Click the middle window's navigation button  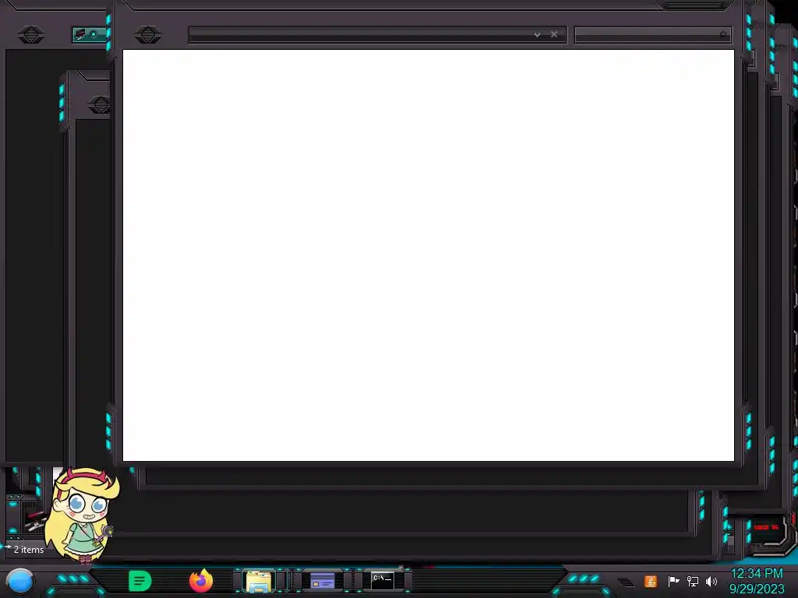[99, 105]
